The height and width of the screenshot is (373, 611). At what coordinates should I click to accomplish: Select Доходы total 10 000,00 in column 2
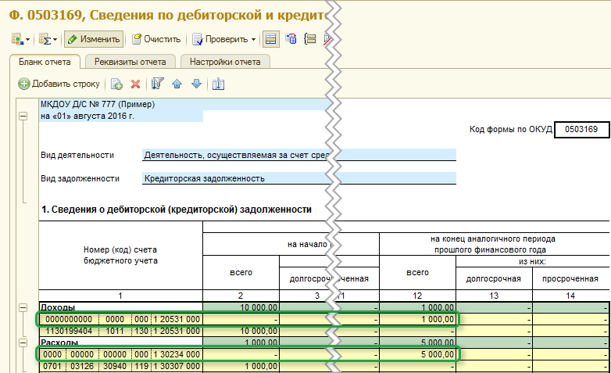(241, 307)
